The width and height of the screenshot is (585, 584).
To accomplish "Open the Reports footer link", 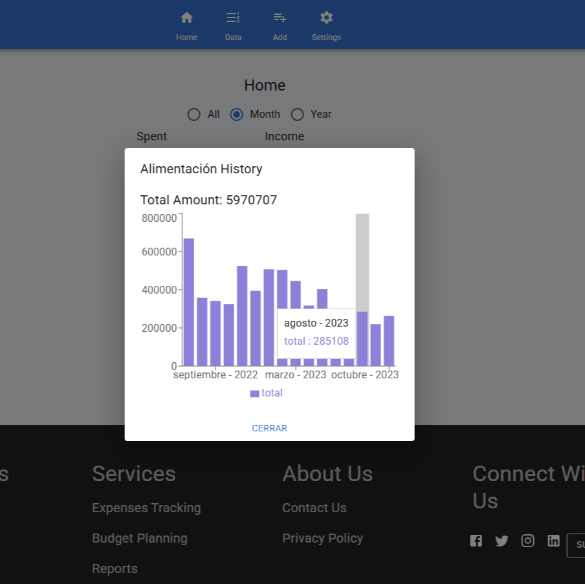I will (115, 568).
